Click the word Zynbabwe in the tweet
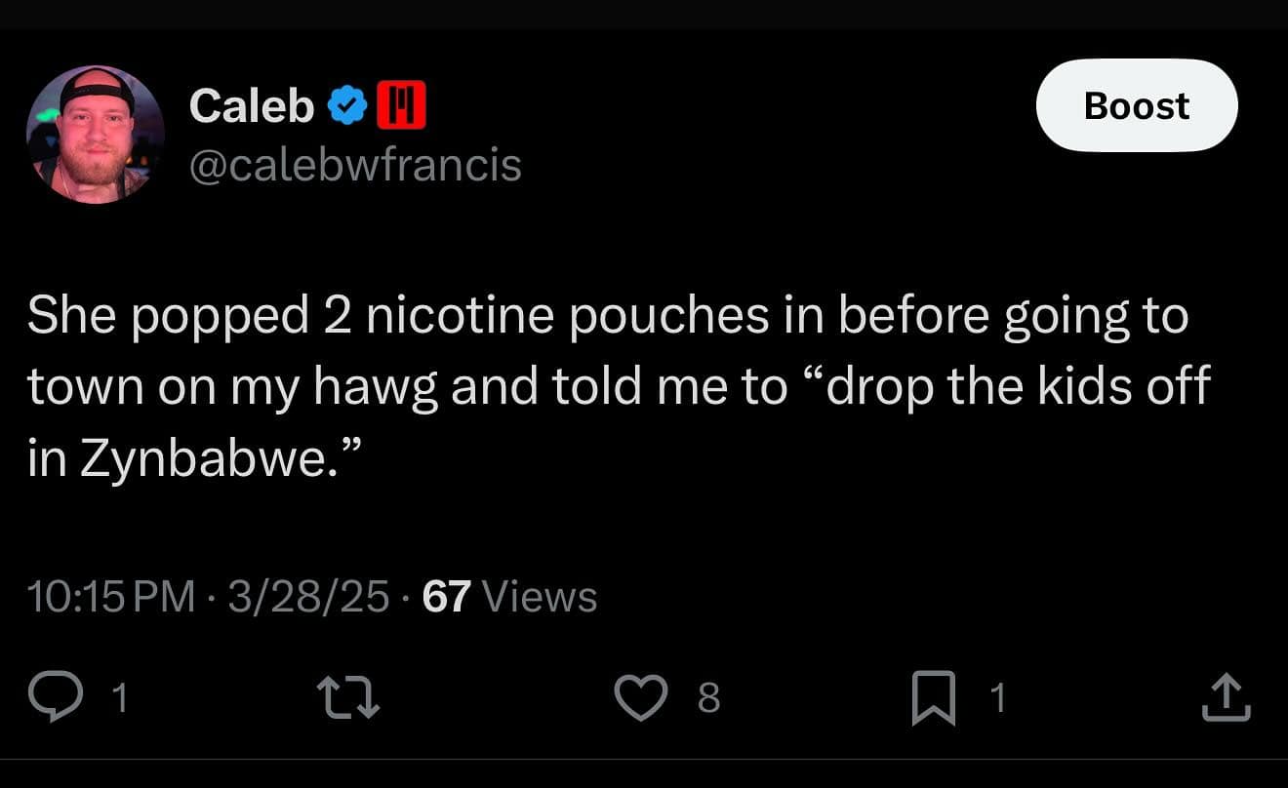Image resolution: width=1288 pixels, height=788 pixels. click(x=212, y=459)
